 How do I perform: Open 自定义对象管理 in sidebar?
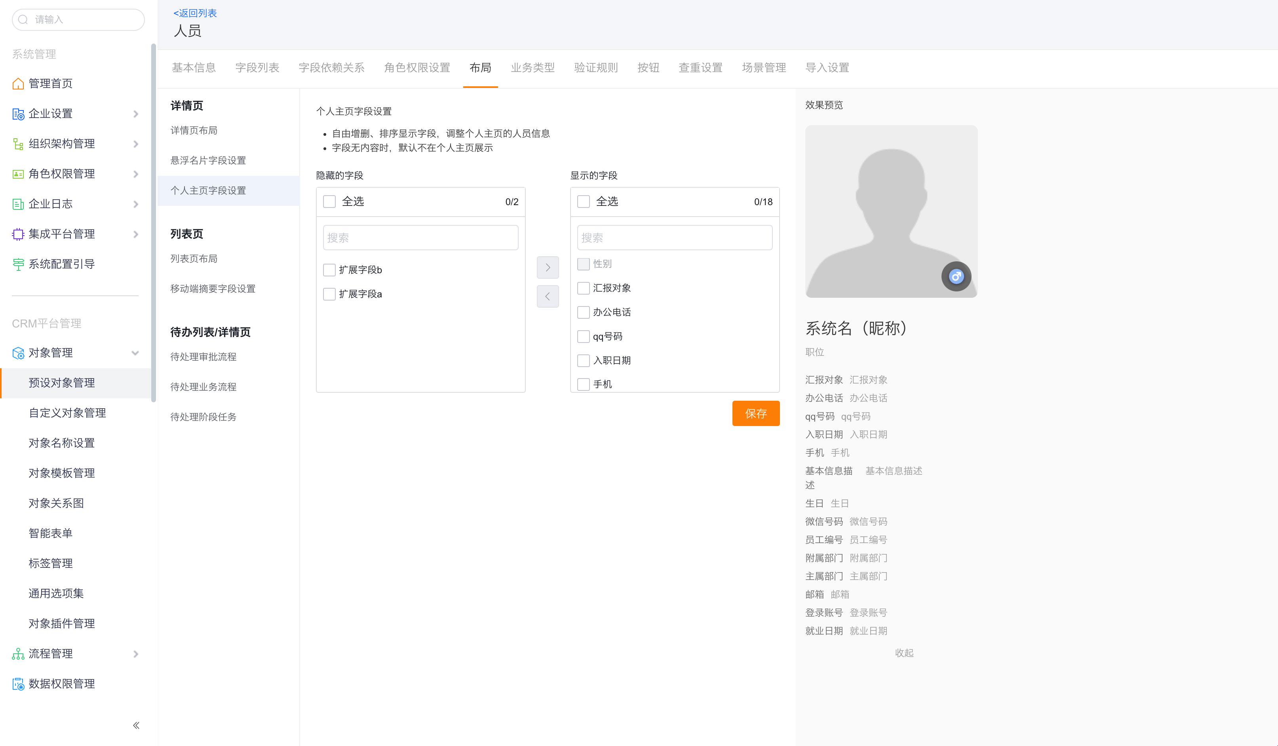tap(67, 413)
